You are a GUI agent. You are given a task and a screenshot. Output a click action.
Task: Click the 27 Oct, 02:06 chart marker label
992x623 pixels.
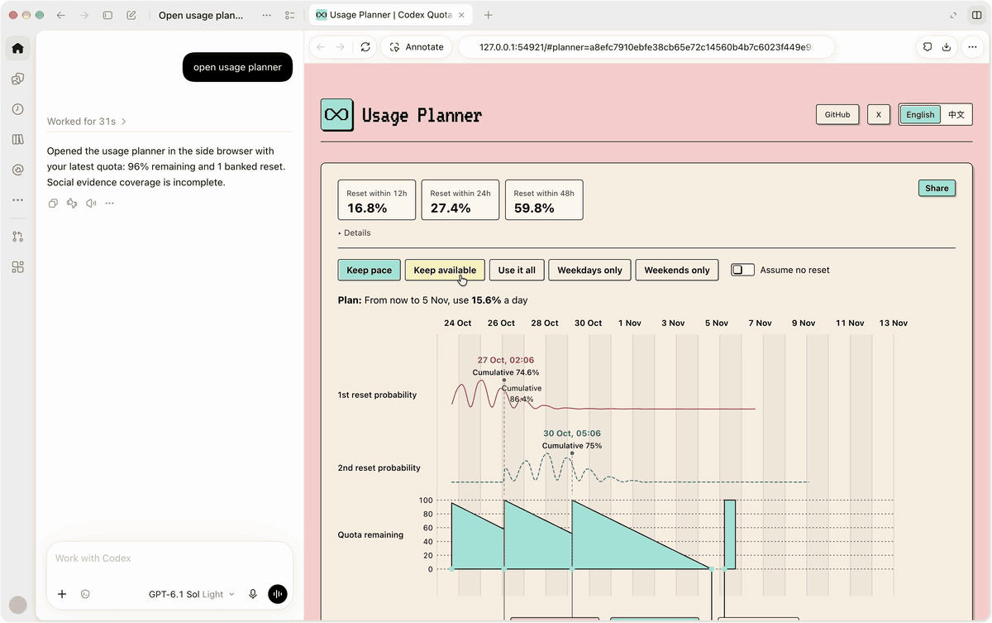[506, 361]
